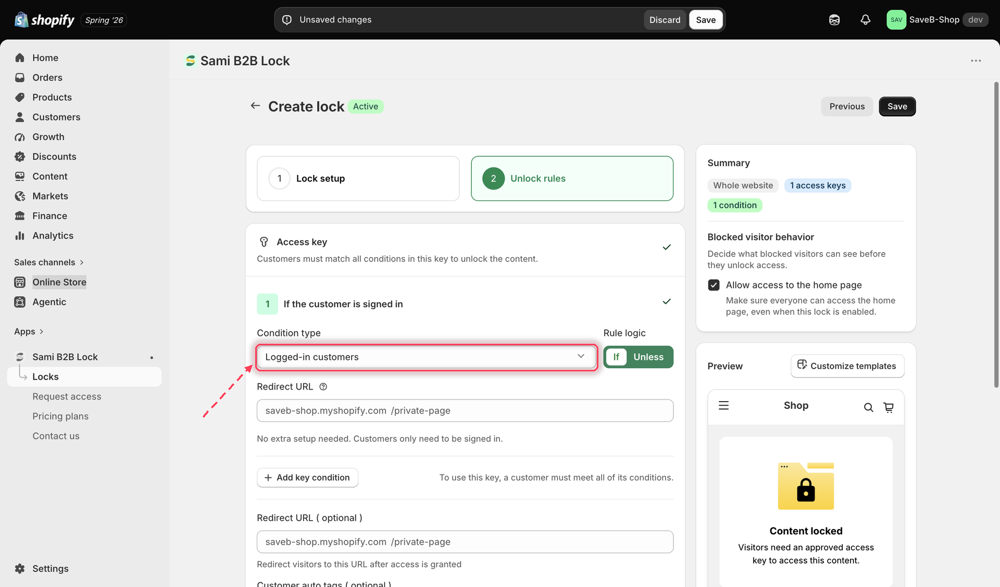Open the Condition type dropdown
Image resolution: width=1000 pixels, height=587 pixels.
tap(426, 357)
